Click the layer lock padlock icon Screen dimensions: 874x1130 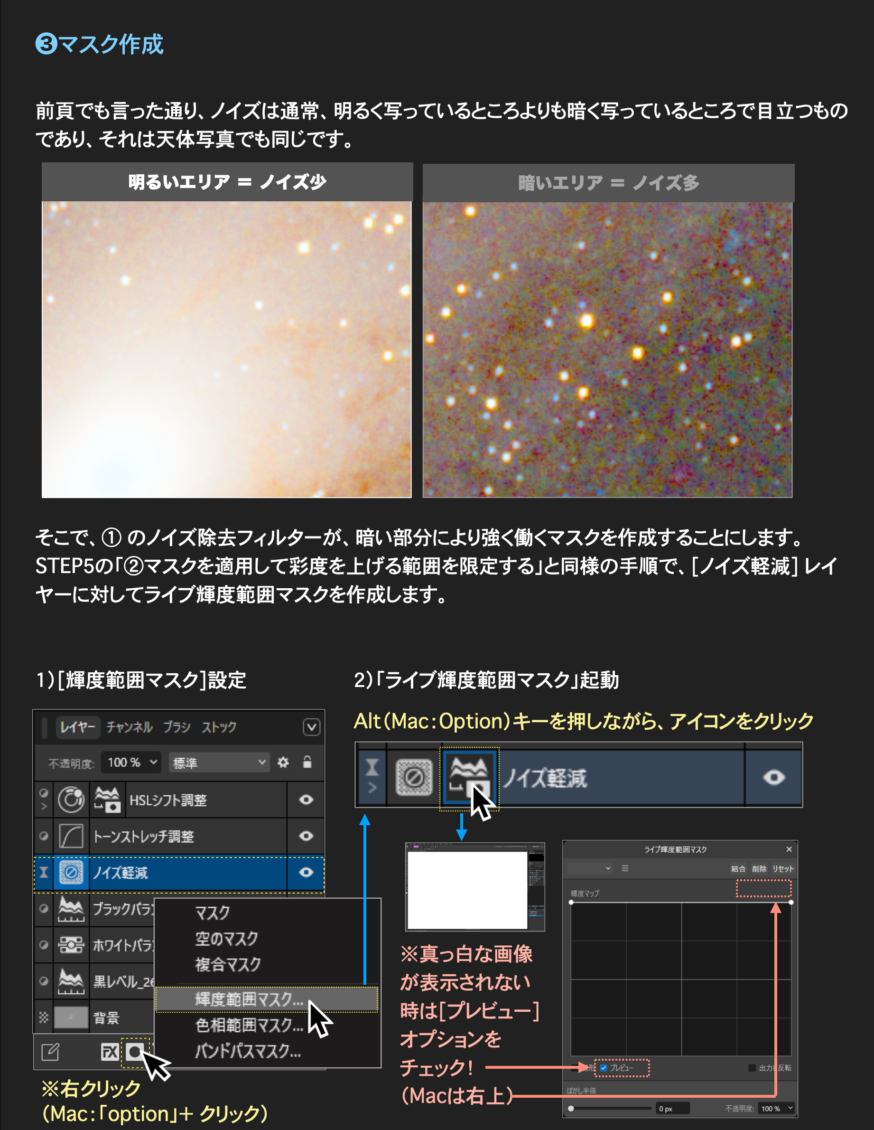pyautogui.click(x=307, y=762)
